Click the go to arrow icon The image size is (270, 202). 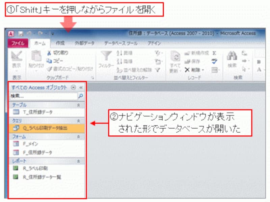click(245, 61)
